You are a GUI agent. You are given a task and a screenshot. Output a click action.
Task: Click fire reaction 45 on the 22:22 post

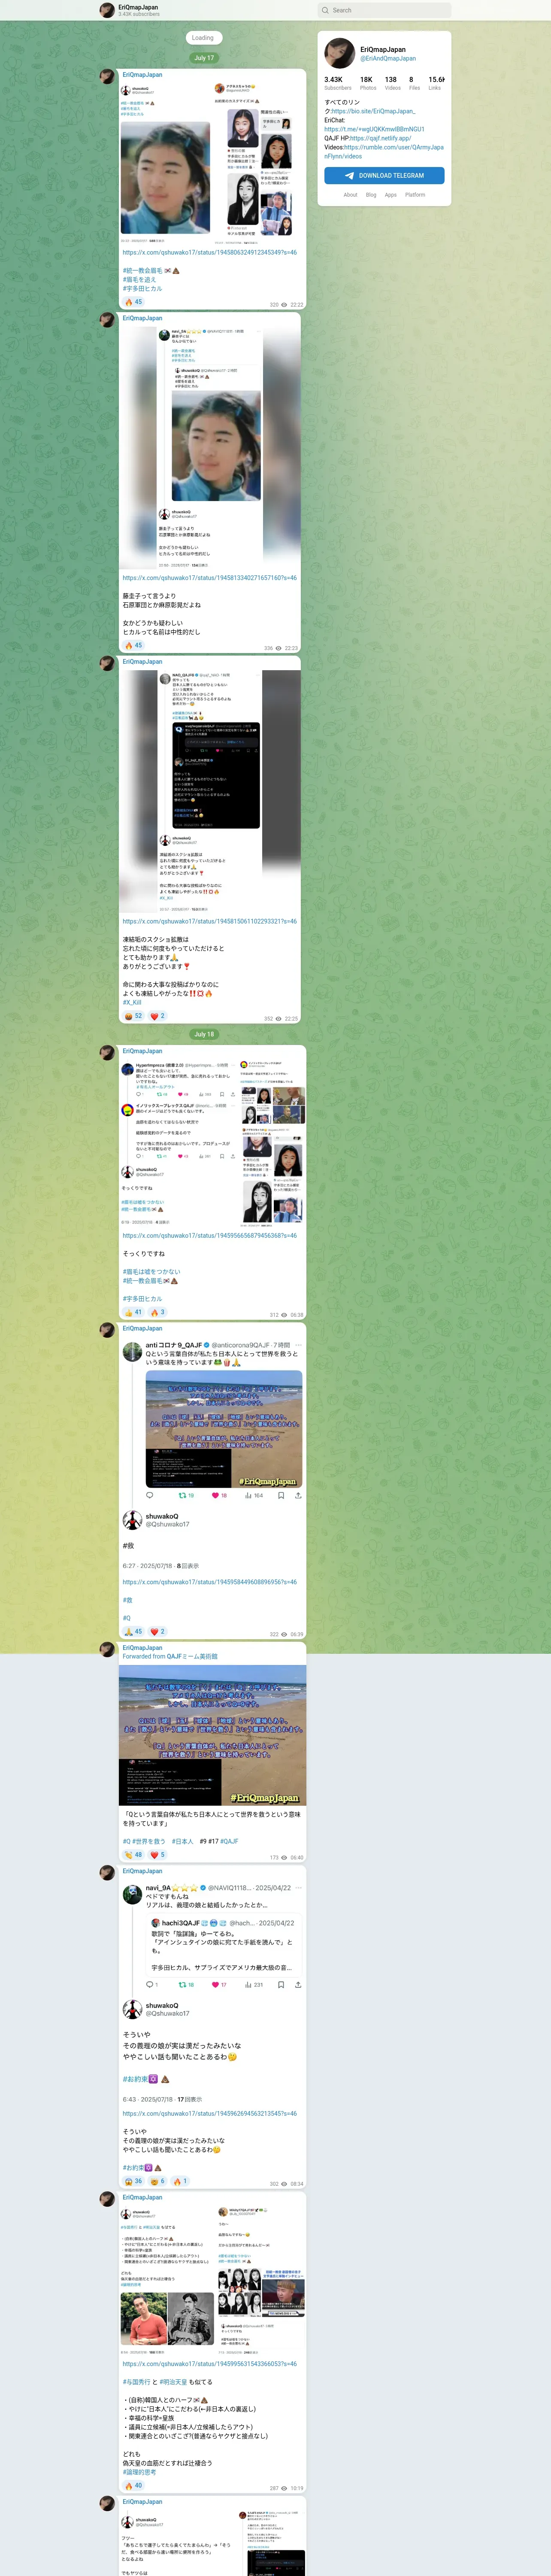tap(134, 301)
